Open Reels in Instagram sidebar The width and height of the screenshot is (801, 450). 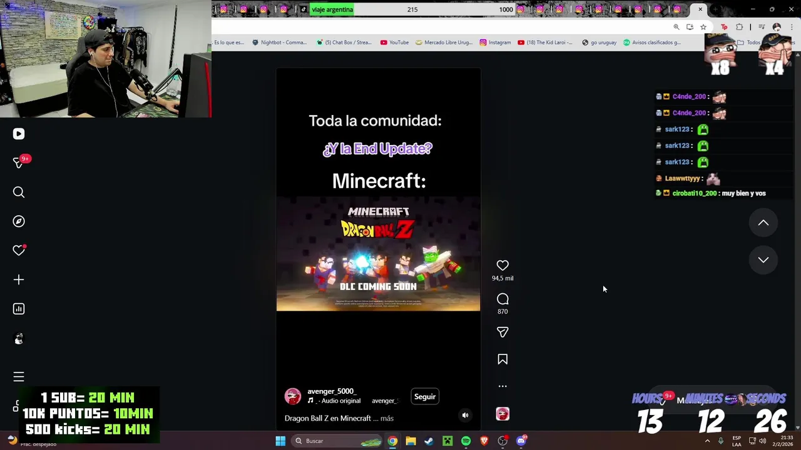19,134
